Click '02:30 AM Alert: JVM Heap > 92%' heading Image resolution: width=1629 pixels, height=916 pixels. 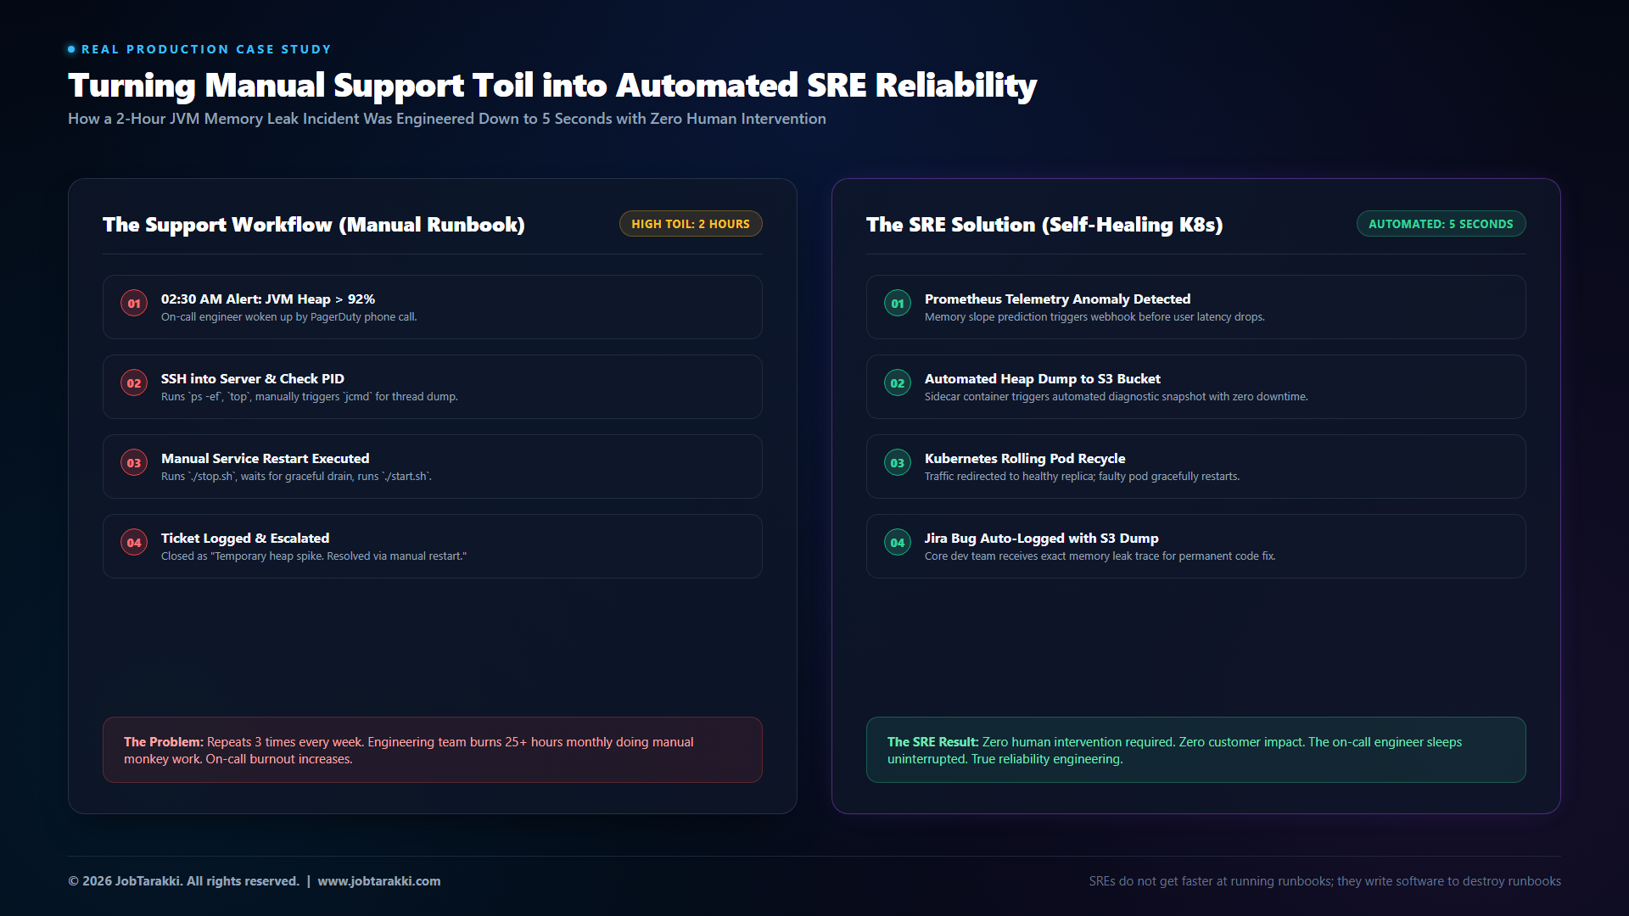(268, 299)
